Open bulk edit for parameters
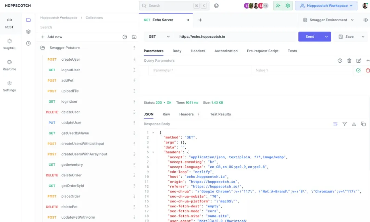This screenshot has height=222, width=370. coord(358,61)
